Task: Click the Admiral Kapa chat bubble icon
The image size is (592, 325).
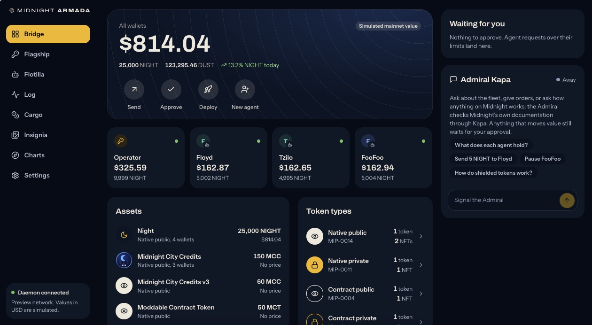Action: [x=453, y=79]
